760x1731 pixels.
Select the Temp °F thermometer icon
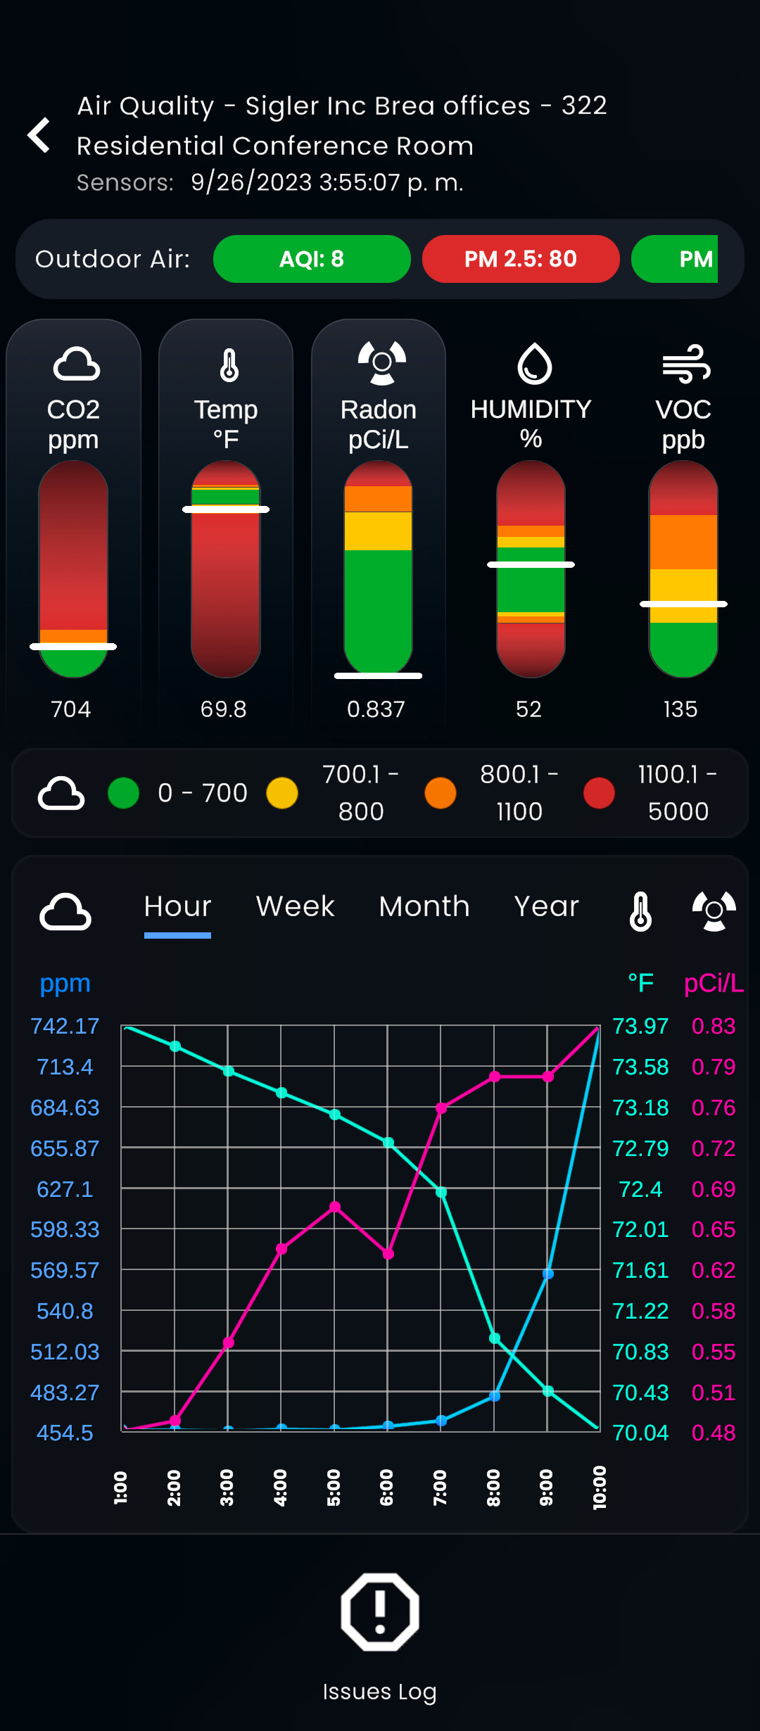click(x=228, y=365)
